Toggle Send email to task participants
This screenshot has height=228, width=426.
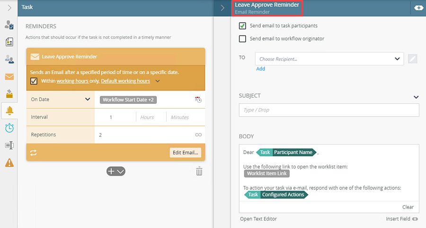point(242,26)
